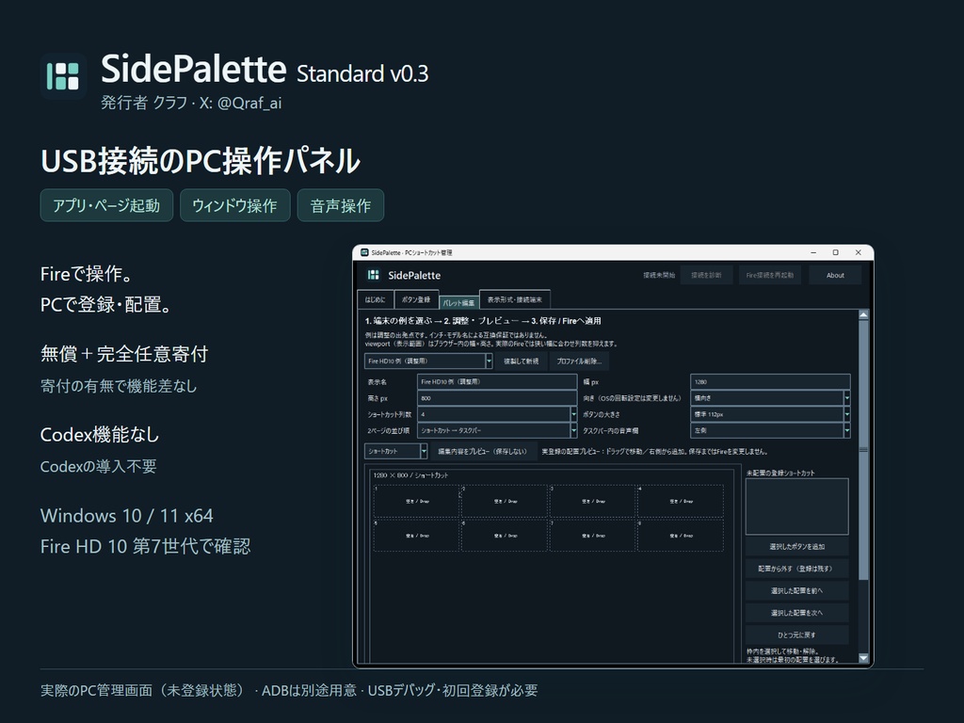The height and width of the screenshot is (723, 964).
Task: Click the '1280 × 800 / ショートカット' preview label
Action: (x=410, y=475)
